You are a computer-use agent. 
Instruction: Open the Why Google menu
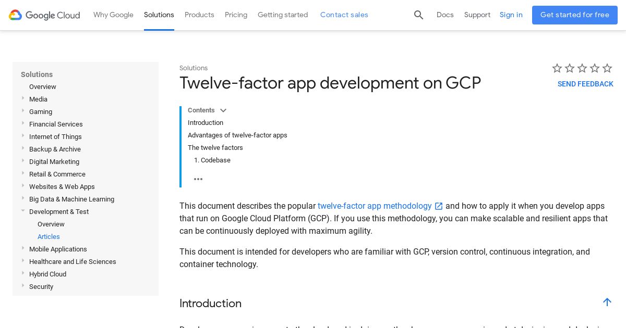pos(113,15)
